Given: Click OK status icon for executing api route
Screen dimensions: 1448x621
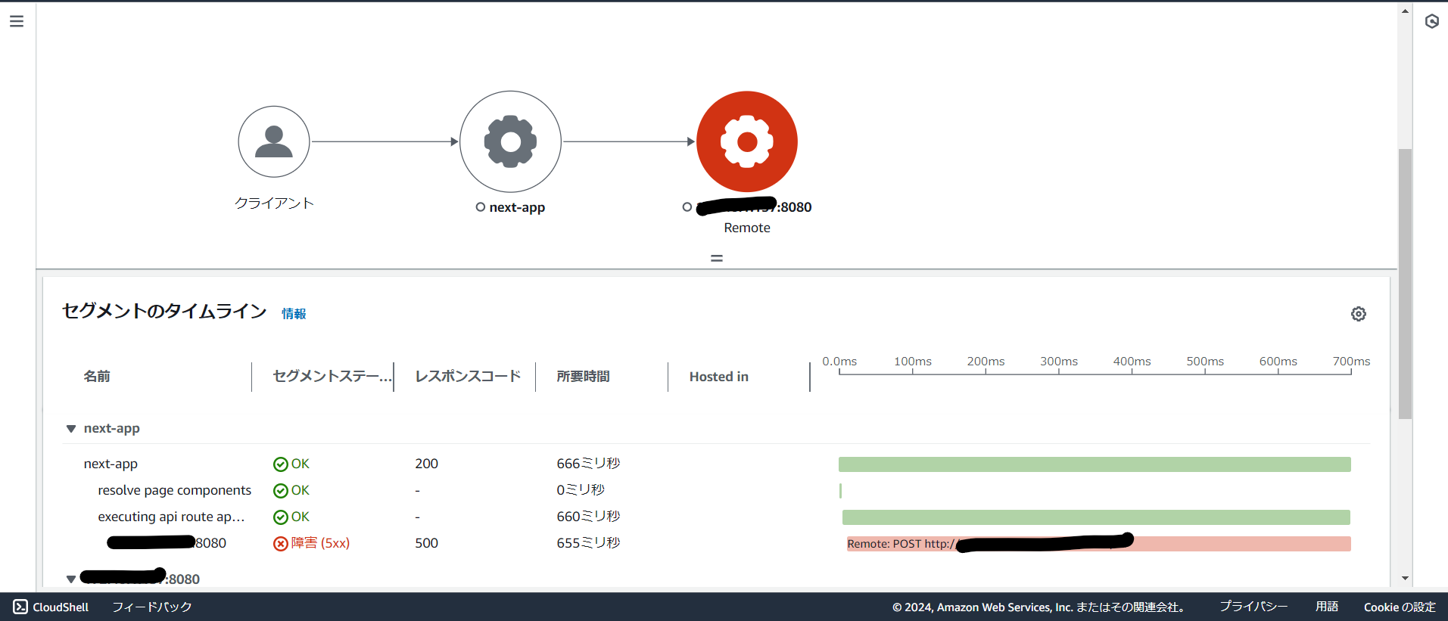Looking at the screenshot, I should tap(280, 517).
